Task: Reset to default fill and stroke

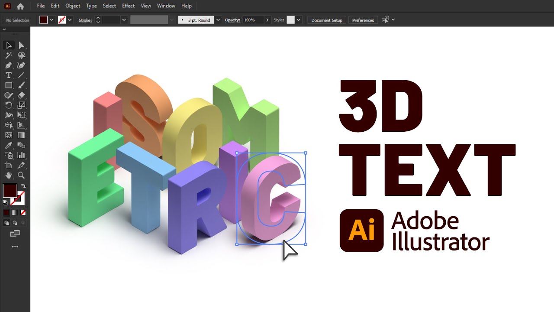Action: [x=5, y=202]
